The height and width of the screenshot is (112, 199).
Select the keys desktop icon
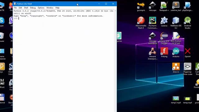[x=2, y=68]
